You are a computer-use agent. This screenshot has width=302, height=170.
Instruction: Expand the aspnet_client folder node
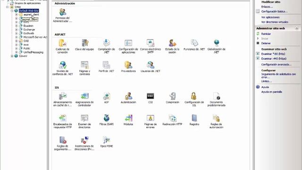[17, 15]
